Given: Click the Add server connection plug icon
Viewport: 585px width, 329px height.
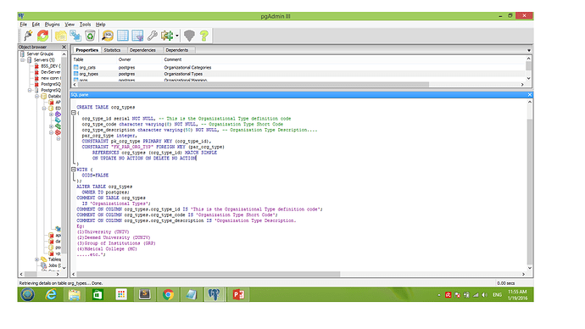Looking at the screenshot, I should pyautogui.click(x=28, y=36).
